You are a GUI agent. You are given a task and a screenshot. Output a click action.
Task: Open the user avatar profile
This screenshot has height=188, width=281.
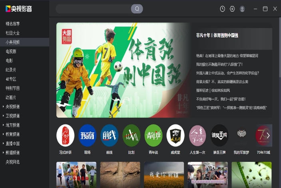(242, 9)
